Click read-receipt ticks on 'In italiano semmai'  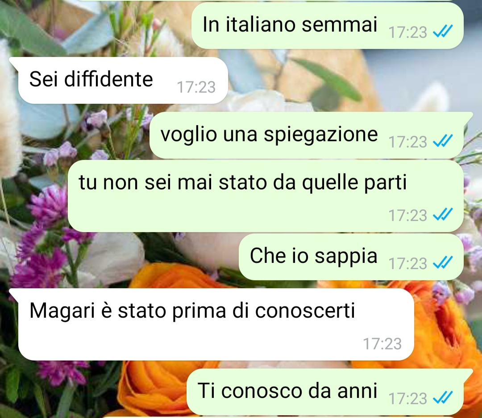point(443,31)
